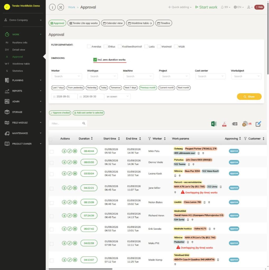Open the 'on screen' output dropdown
Viewport: 269px width, 270px height.
pyautogui.click(x=117, y=97)
